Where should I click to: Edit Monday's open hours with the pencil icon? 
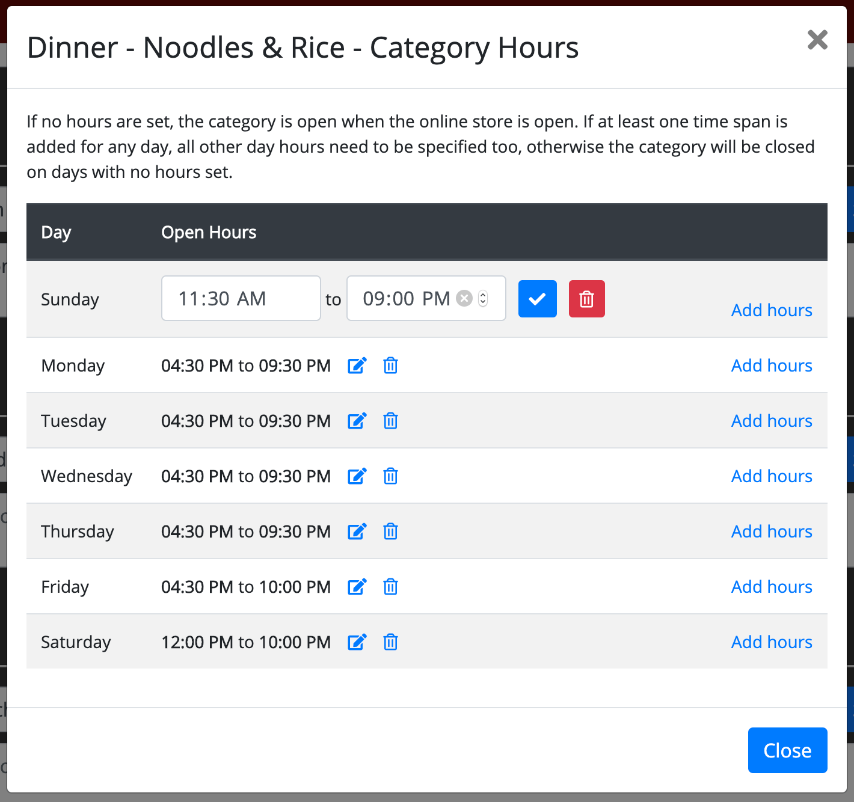coord(357,366)
